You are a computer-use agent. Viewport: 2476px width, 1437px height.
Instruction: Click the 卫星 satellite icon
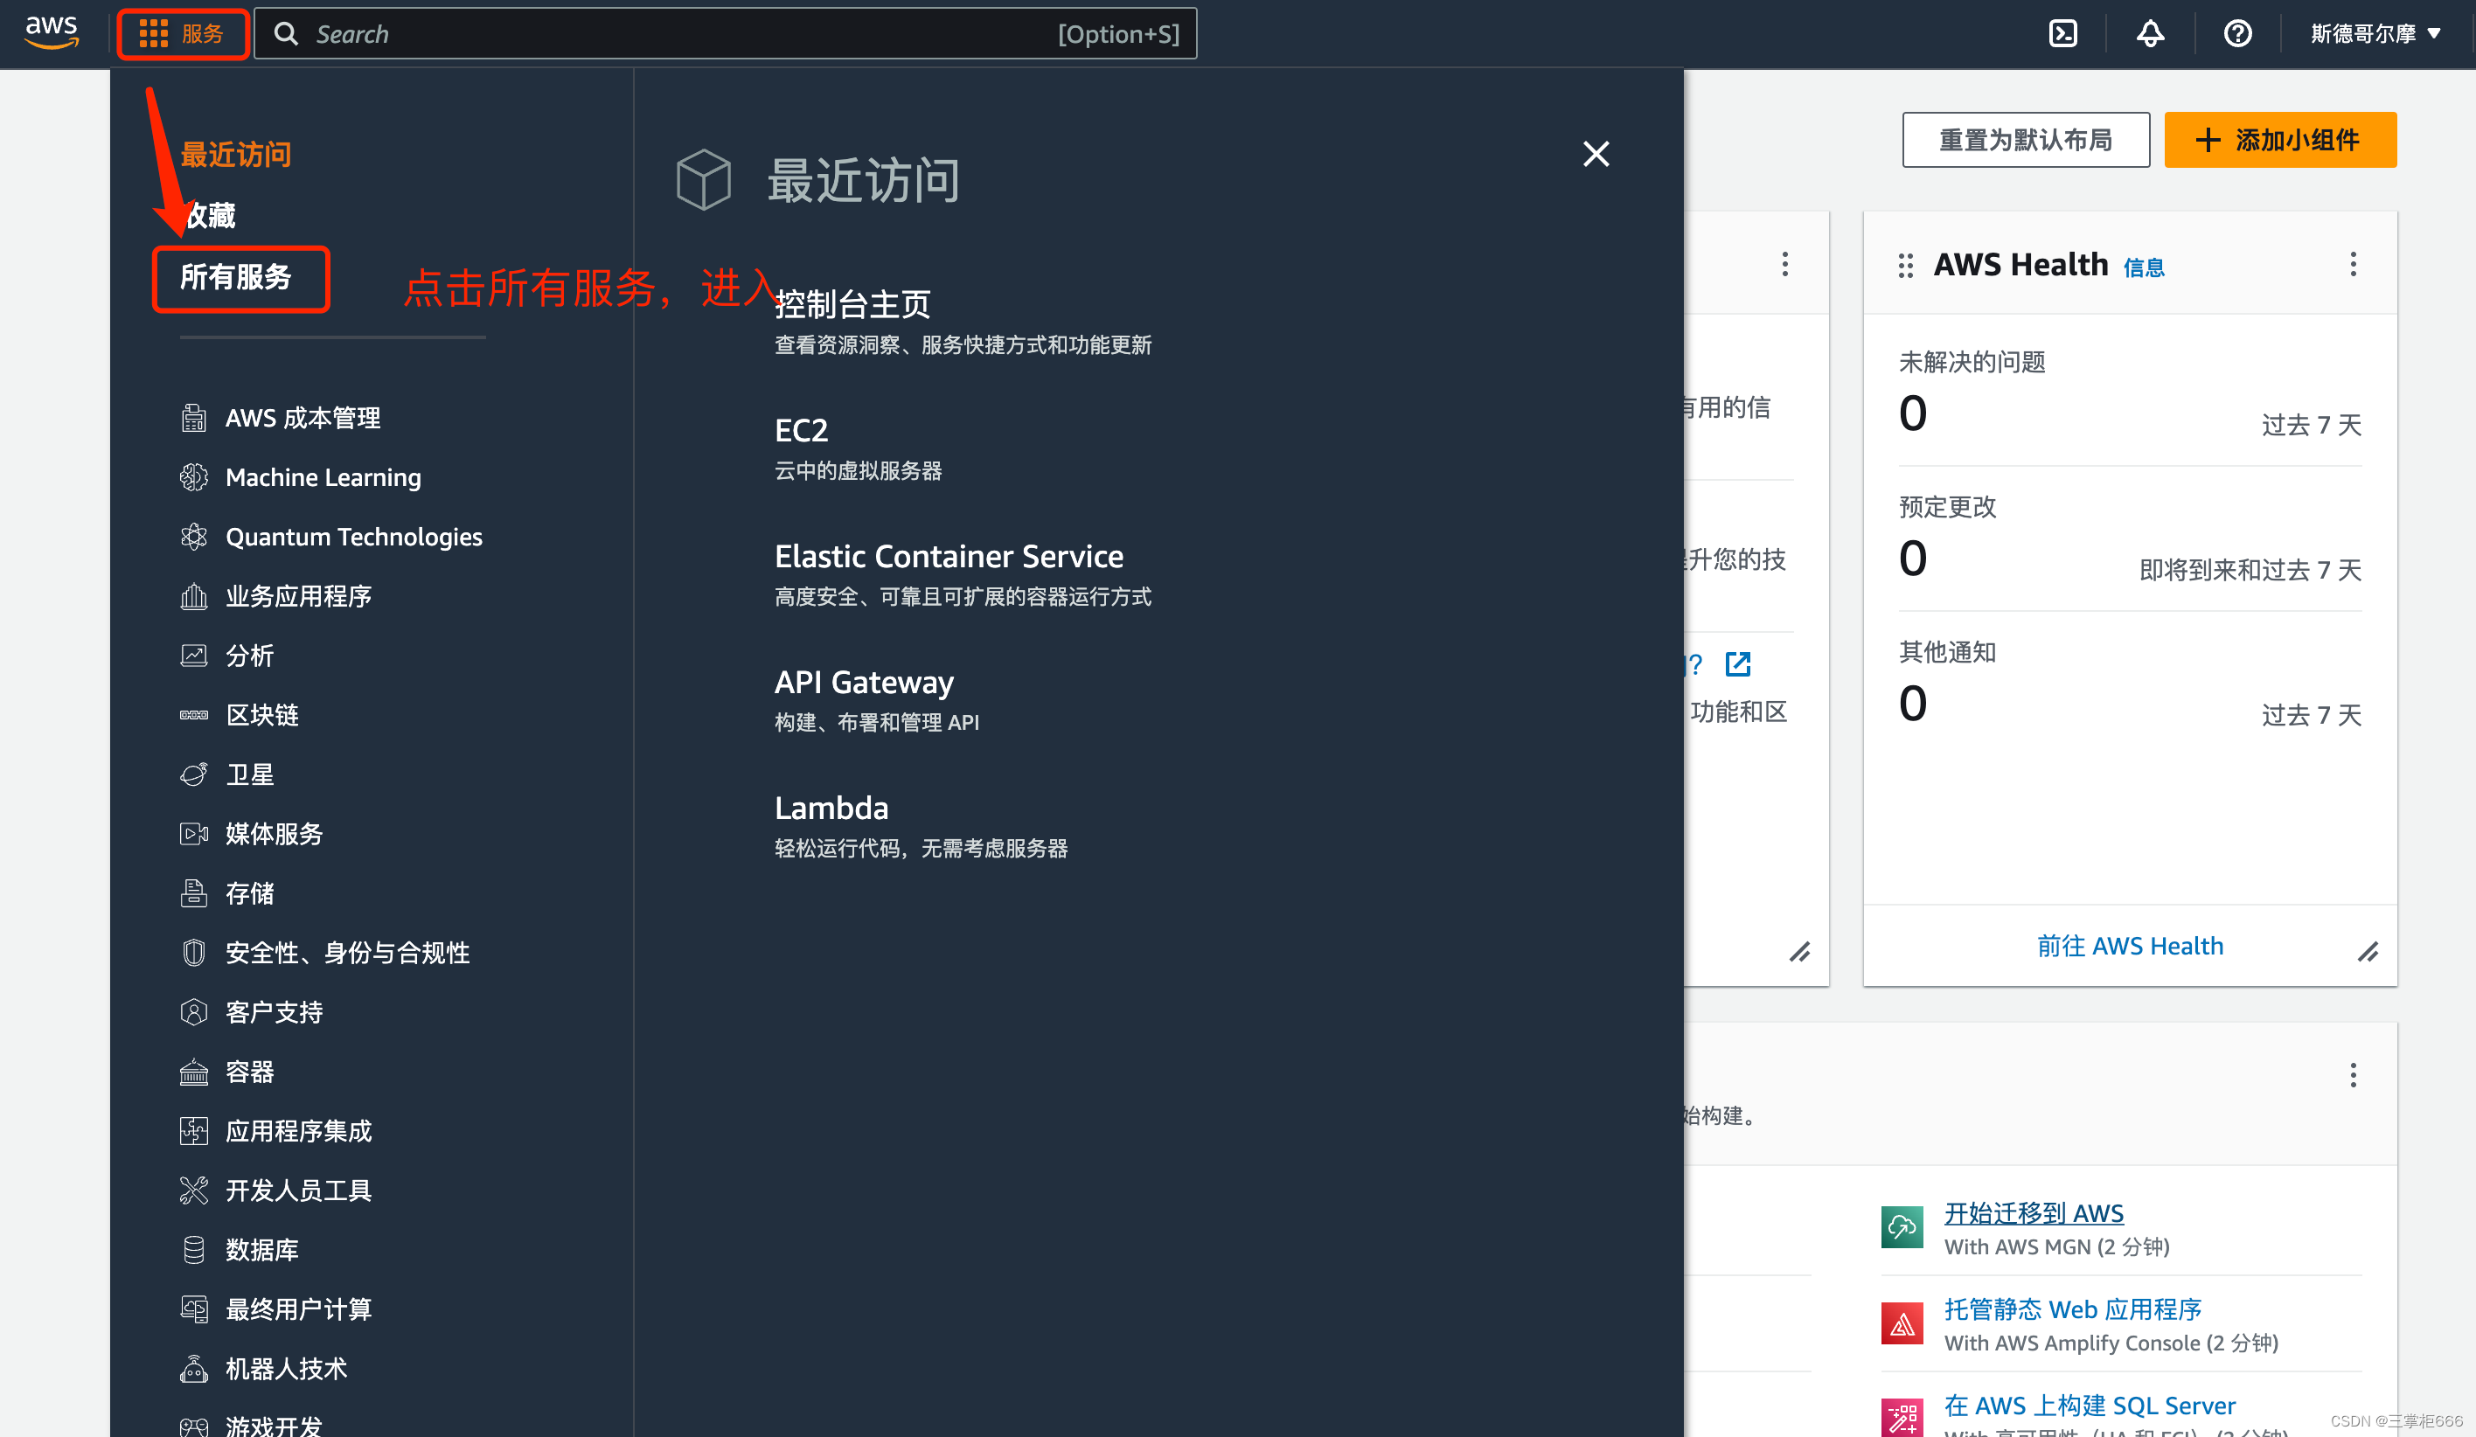193,774
